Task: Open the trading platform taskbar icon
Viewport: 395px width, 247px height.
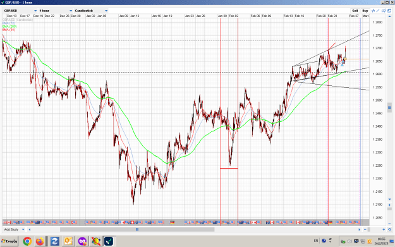Action: (x=109, y=241)
